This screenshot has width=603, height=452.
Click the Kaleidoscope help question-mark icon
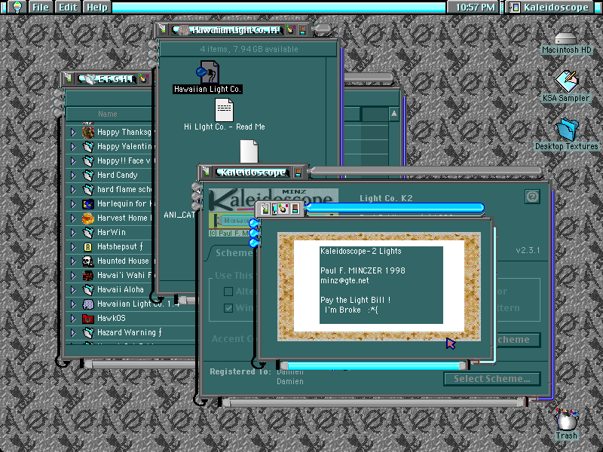[532, 197]
